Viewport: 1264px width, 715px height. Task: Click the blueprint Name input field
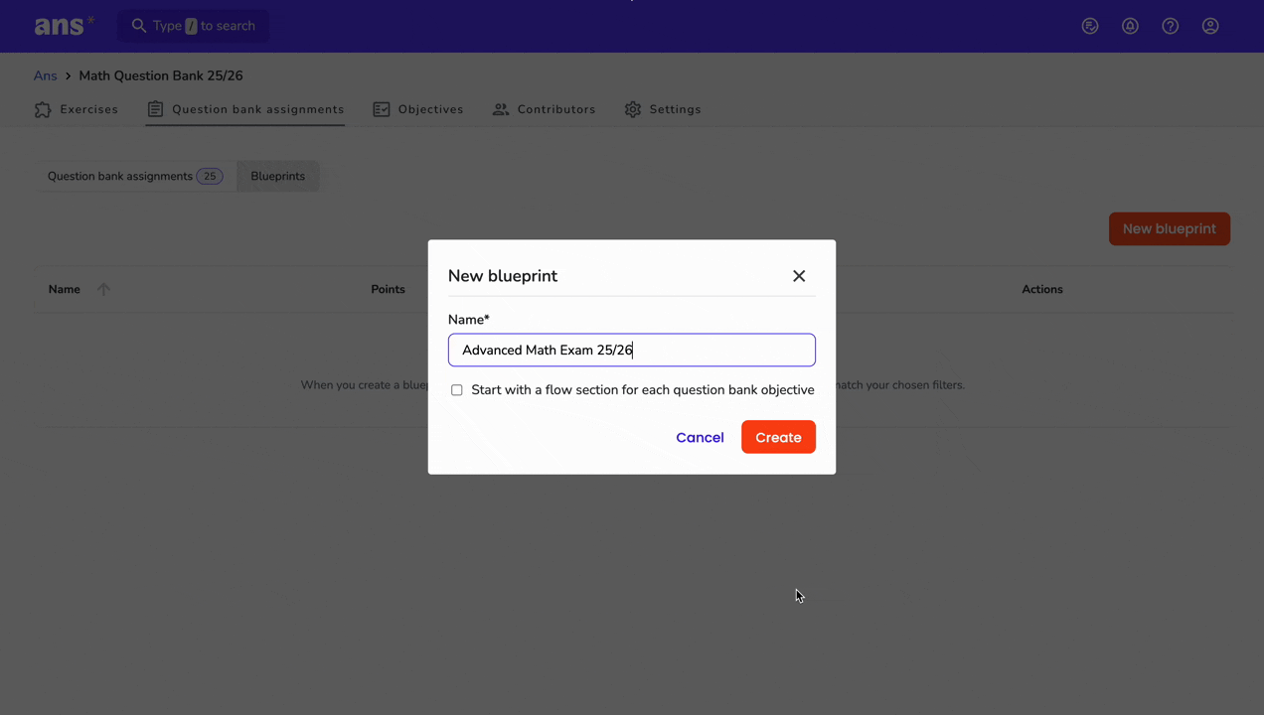tap(632, 350)
